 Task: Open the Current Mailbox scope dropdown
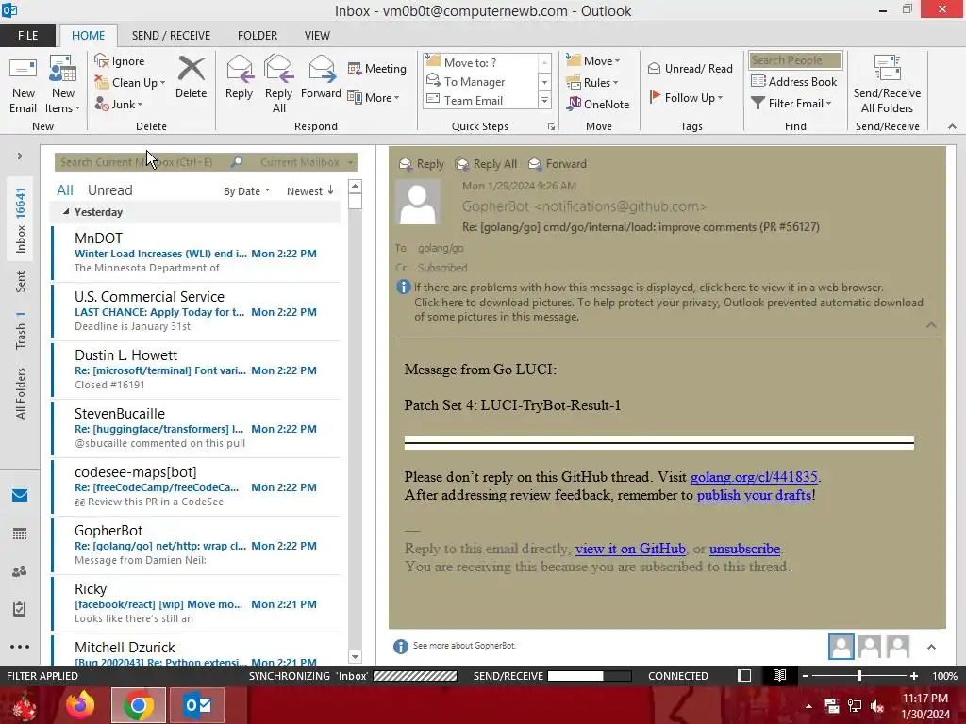pyautogui.click(x=307, y=162)
